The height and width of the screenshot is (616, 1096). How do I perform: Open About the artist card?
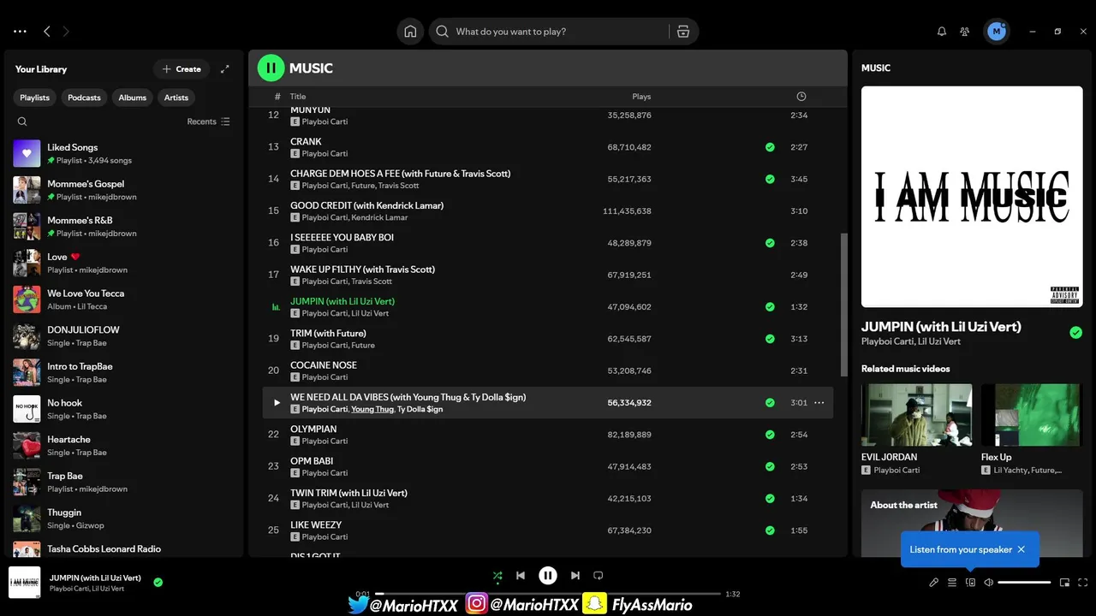point(972,524)
